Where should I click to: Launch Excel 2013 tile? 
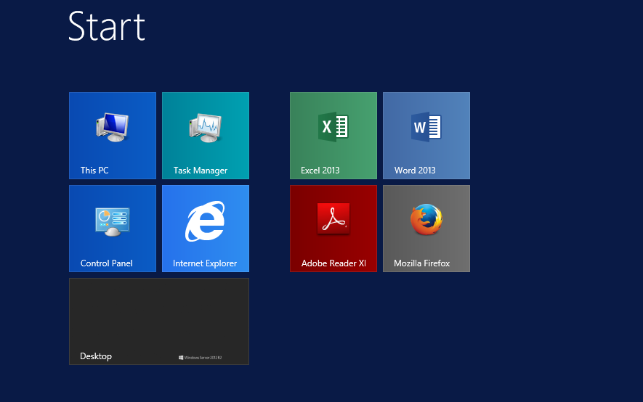[333, 136]
